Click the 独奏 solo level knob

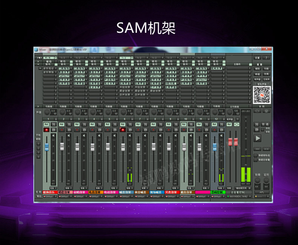click(257, 180)
